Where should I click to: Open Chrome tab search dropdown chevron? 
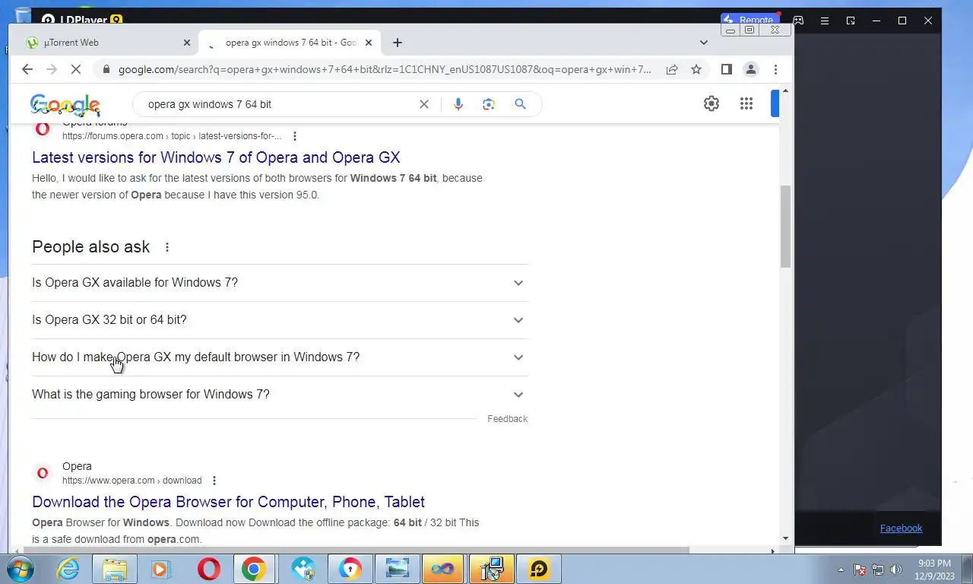pos(703,43)
